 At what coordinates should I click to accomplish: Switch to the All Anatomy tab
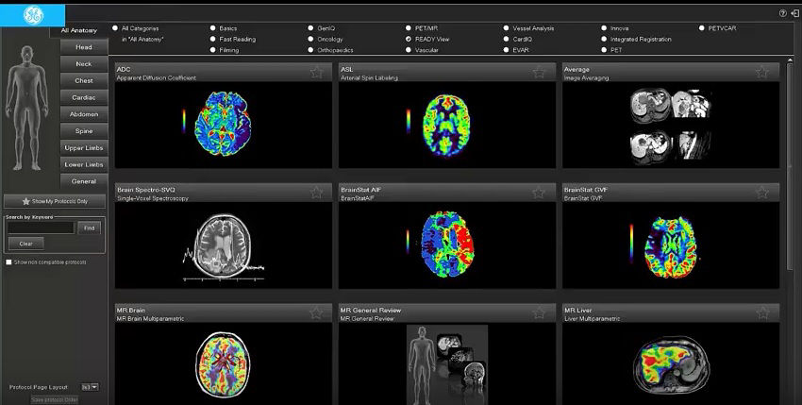pyautogui.click(x=78, y=31)
